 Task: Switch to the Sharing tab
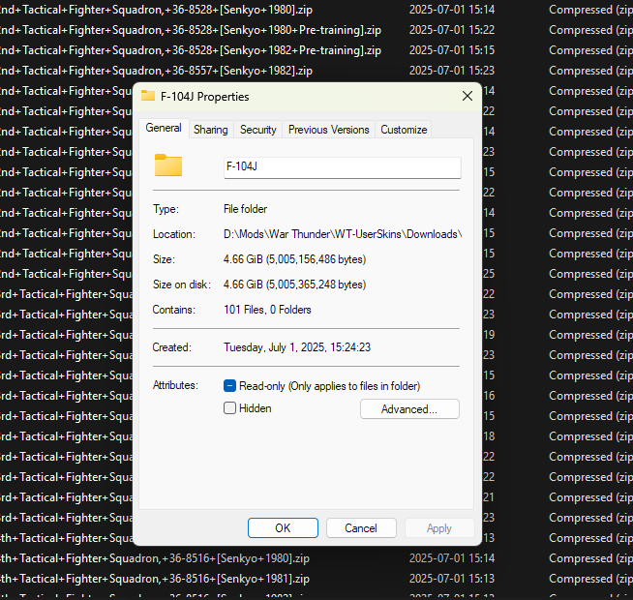click(x=211, y=130)
